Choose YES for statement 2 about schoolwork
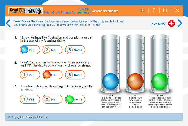The image size is (188, 126). click(30, 75)
